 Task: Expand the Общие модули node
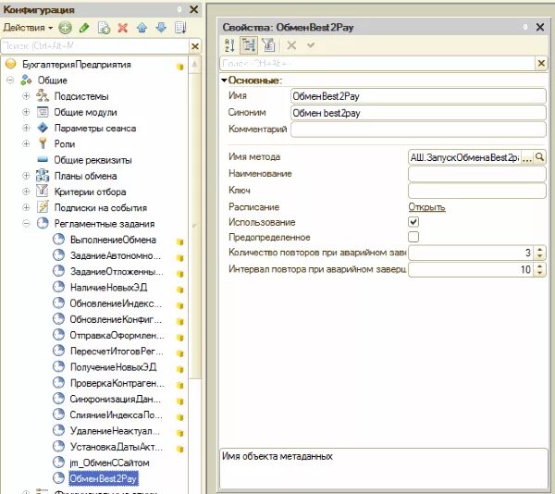point(26,112)
